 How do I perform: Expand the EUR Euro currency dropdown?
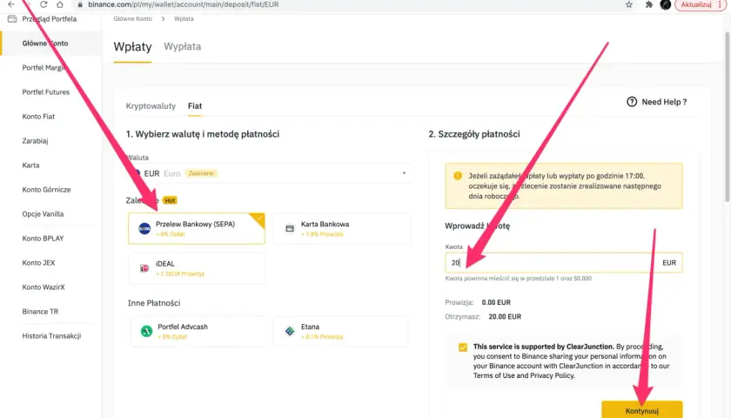pyautogui.click(x=270, y=173)
